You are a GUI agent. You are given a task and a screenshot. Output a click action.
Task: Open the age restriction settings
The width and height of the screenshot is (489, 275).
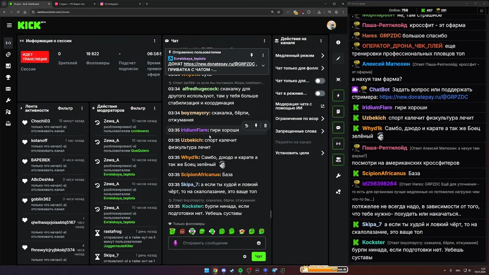pos(300,119)
